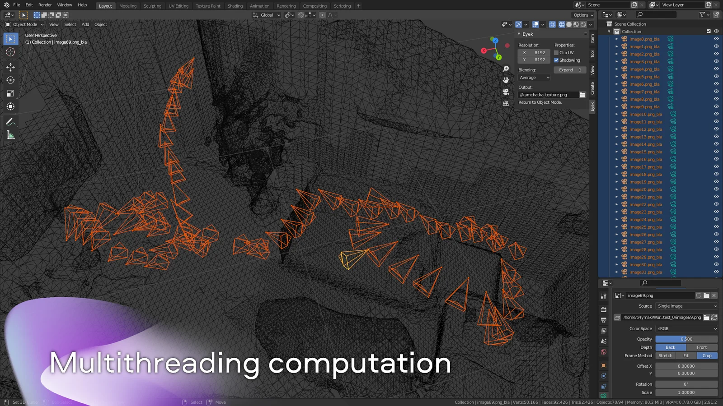
Task: Activate the Annotate pencil tool
Action: coord(10,122)
